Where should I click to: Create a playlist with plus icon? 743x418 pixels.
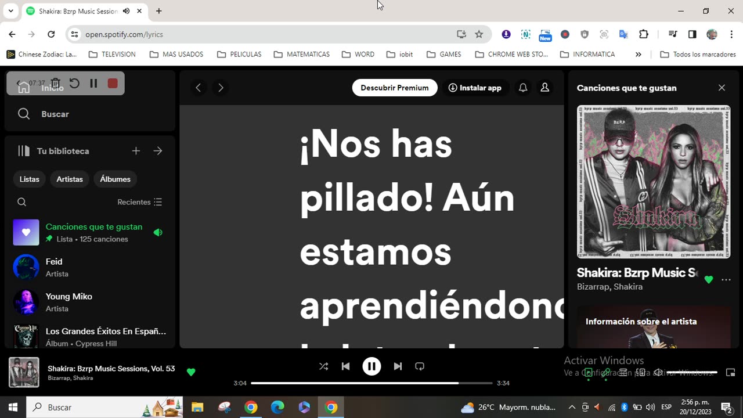[x=136, y=151]
